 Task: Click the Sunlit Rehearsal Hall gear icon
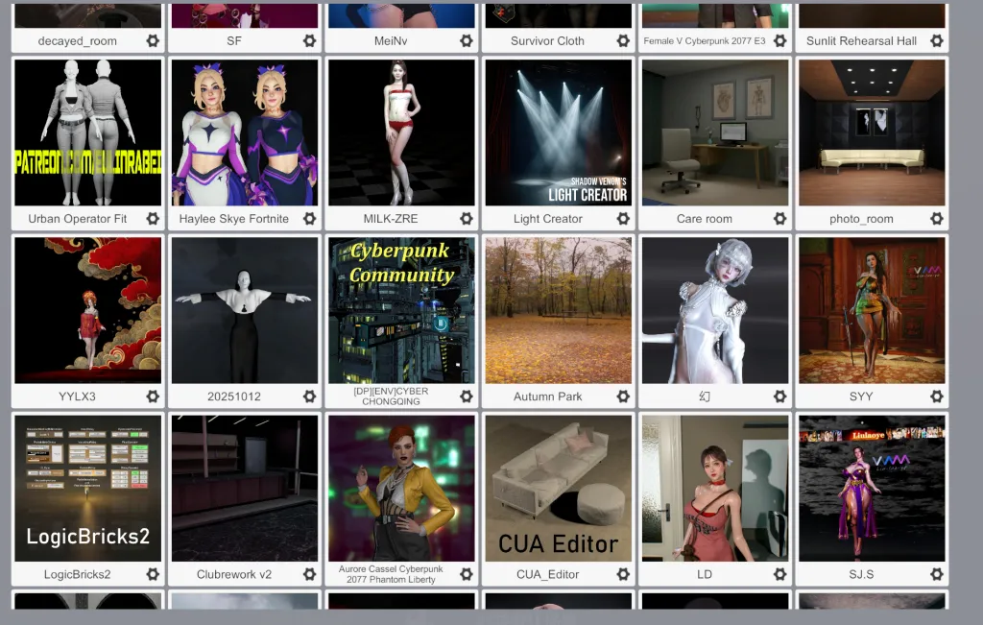point(937,40)
